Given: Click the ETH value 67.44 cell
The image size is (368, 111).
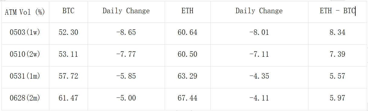Looking at the screenshot, I should coord(187,99).
